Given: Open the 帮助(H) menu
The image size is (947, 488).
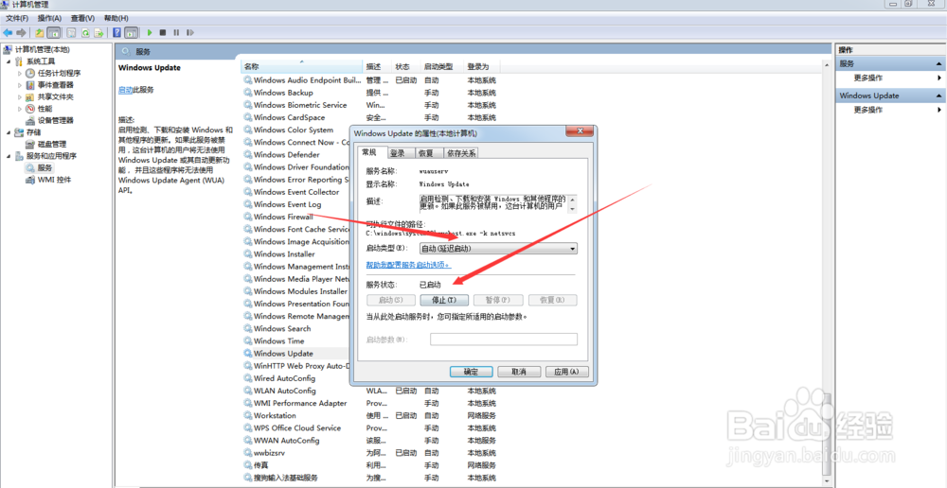Looking at the screenshot, I should 116,18.
